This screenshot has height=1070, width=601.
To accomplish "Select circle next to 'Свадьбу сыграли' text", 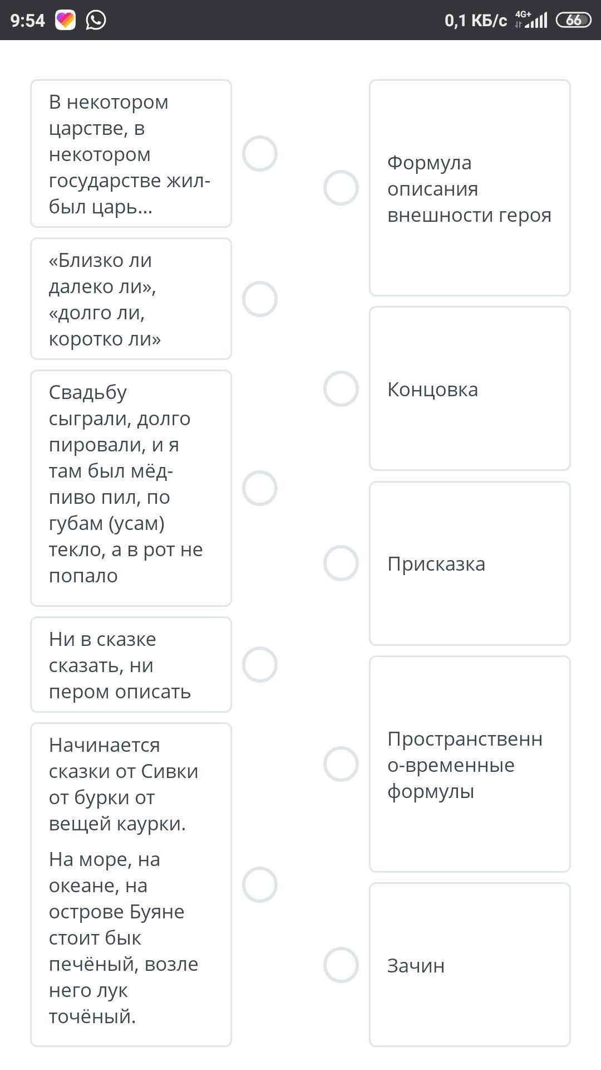I will point(259,488).
